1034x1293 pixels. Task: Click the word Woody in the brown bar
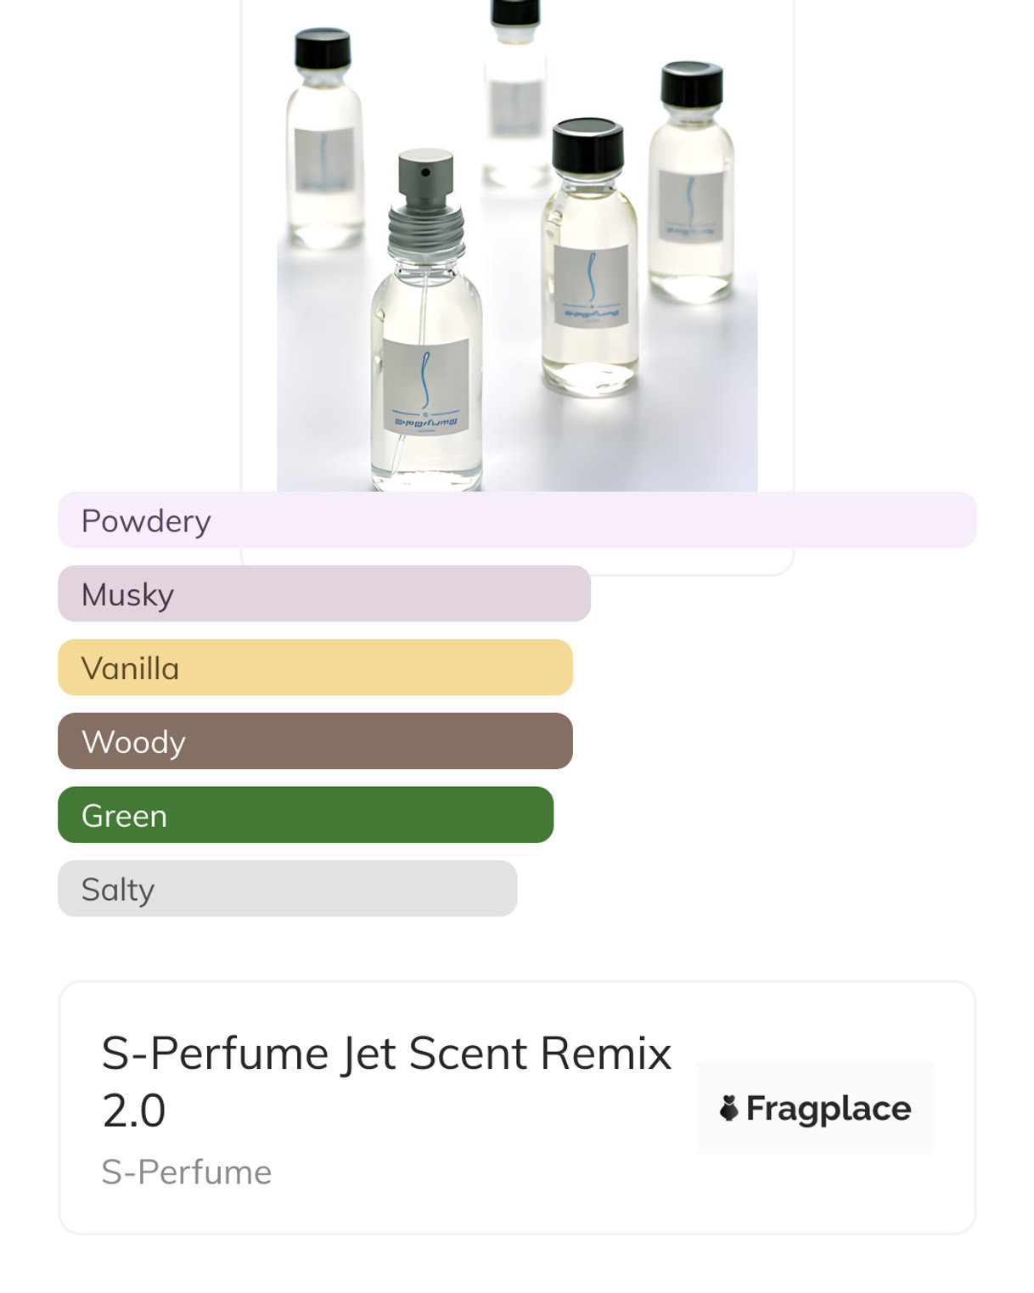pos(134,742)
